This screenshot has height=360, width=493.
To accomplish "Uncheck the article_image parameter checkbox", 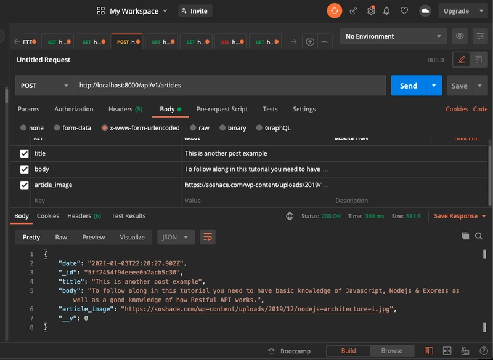I will (24, 185).
